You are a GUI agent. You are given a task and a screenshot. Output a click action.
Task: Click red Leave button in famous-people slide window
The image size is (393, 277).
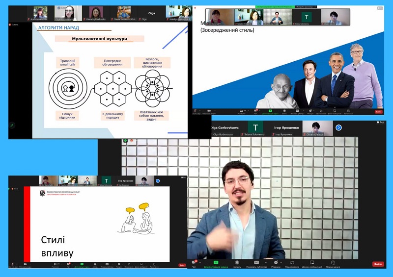pyautogui.click(x=378, y=112)
